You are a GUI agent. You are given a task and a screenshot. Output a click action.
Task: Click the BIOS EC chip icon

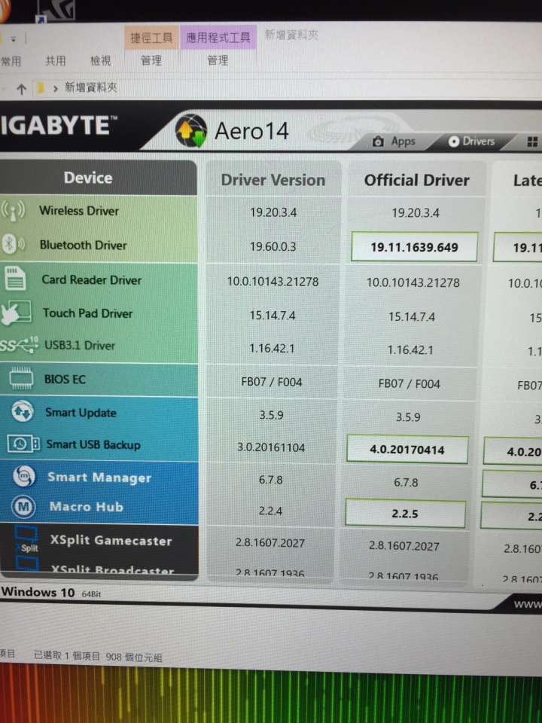(21, 379)
